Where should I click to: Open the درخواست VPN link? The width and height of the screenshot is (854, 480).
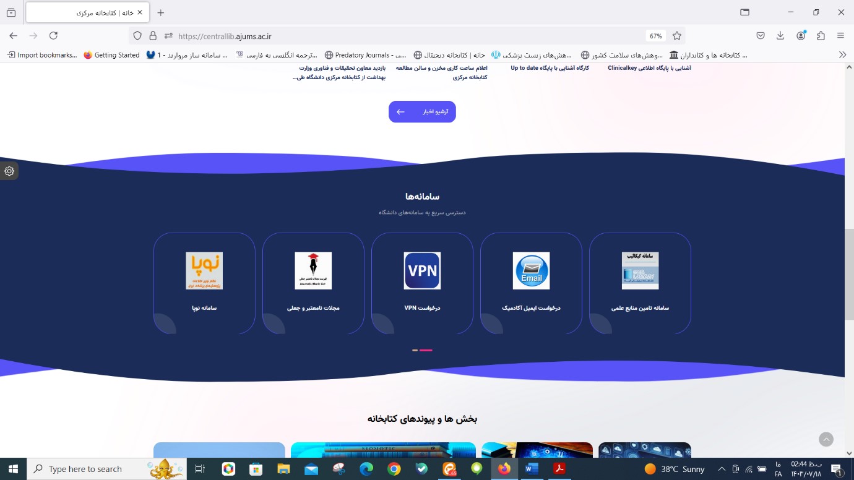point(422,308)
